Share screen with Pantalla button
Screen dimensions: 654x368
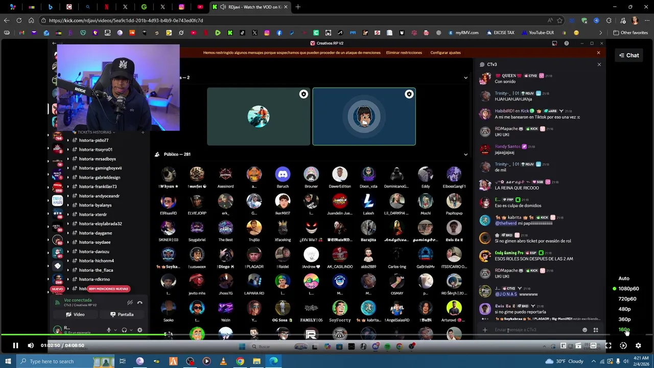122,314
